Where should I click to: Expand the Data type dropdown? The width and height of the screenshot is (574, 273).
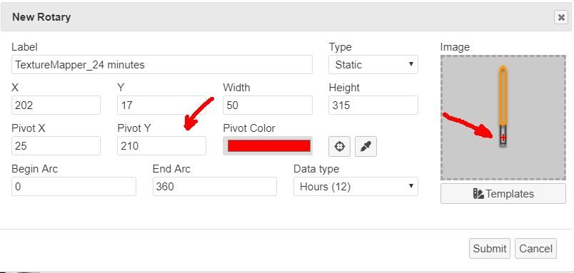[x=356, y=186]
